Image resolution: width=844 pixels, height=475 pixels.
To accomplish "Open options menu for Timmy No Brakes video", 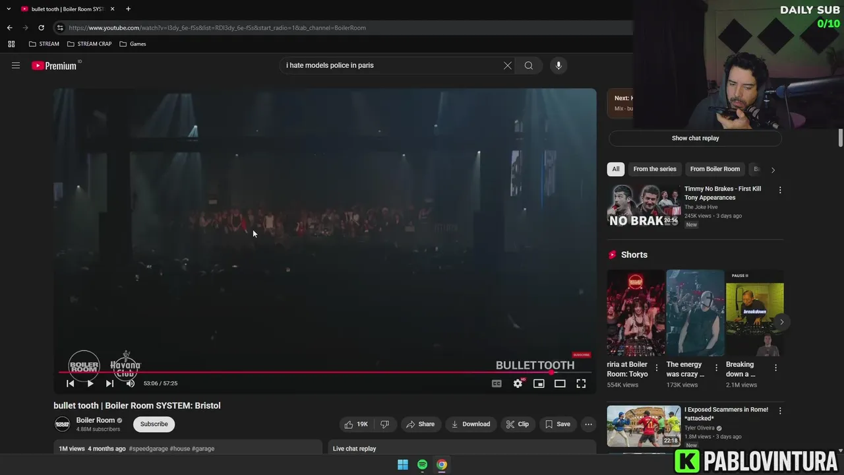I will pyautogui.click(x=780, y=190).
